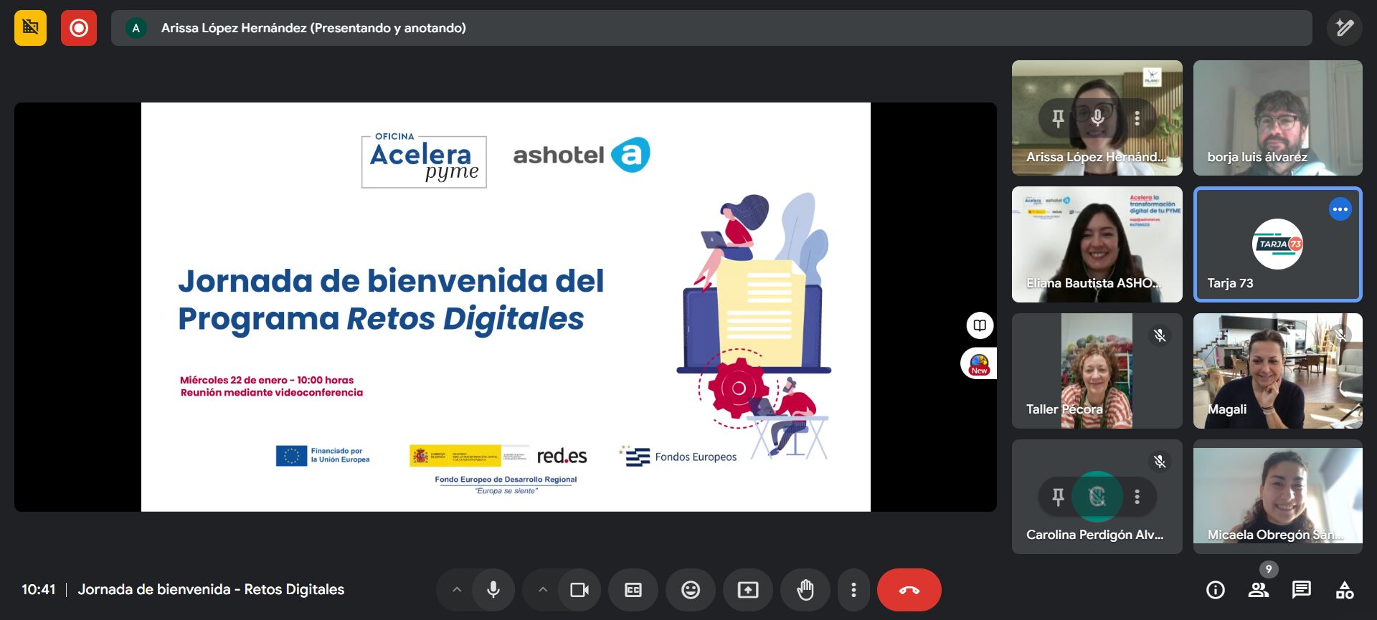Select borja luis álvarez's video tile
This screenshot has height=620, width=1377.
[x=1278, y=118]
